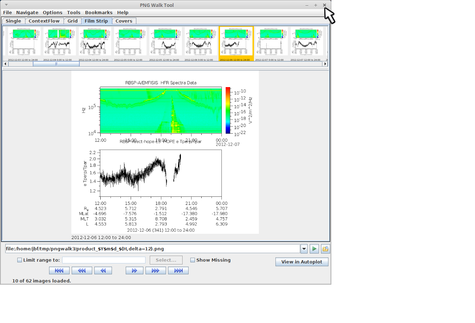
Task: Open the Tools menu
Action: tap(73, 13)
